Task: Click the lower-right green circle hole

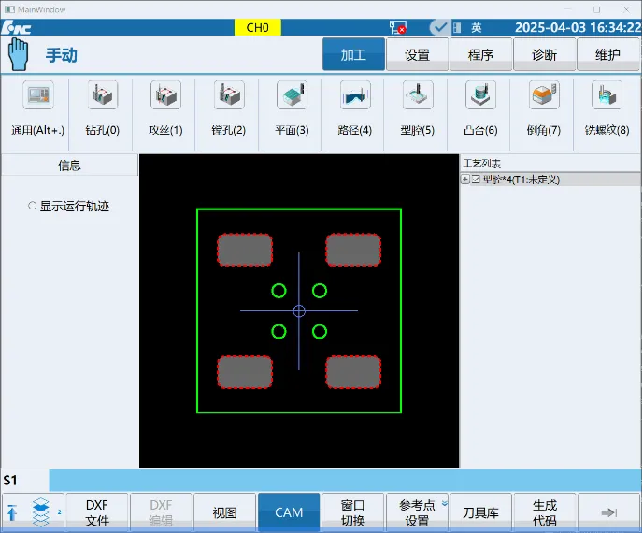Action: (320, 331)
